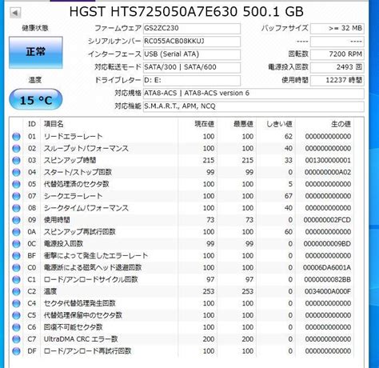This screenshot has height=368, width=379.
Task: Select the ロード/アンロード再試行回数 attribute name
Action: point(87,351)
